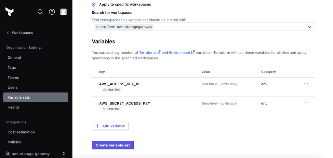Click inside the workspaces search field
This screenshot has height=158, width=333.
[228, 27]
